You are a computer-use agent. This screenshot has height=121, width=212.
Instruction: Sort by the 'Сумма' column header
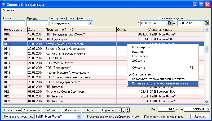point(132,30)
